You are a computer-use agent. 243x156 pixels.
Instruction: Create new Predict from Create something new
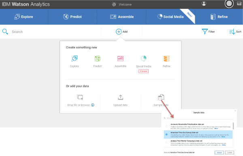tap(98, 61)
